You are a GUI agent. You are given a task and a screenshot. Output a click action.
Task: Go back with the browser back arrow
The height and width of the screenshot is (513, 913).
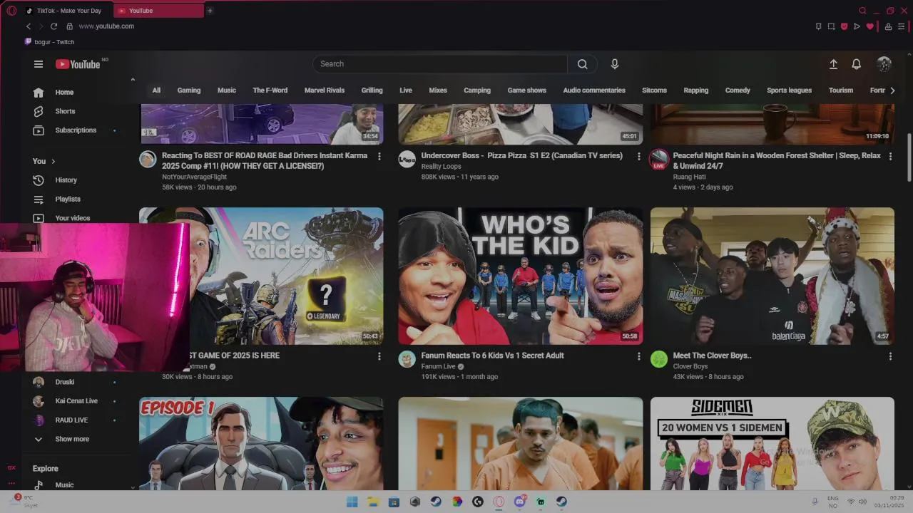[29, 26]
